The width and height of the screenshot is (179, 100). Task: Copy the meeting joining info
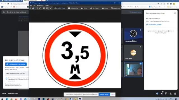pos(154,24)
